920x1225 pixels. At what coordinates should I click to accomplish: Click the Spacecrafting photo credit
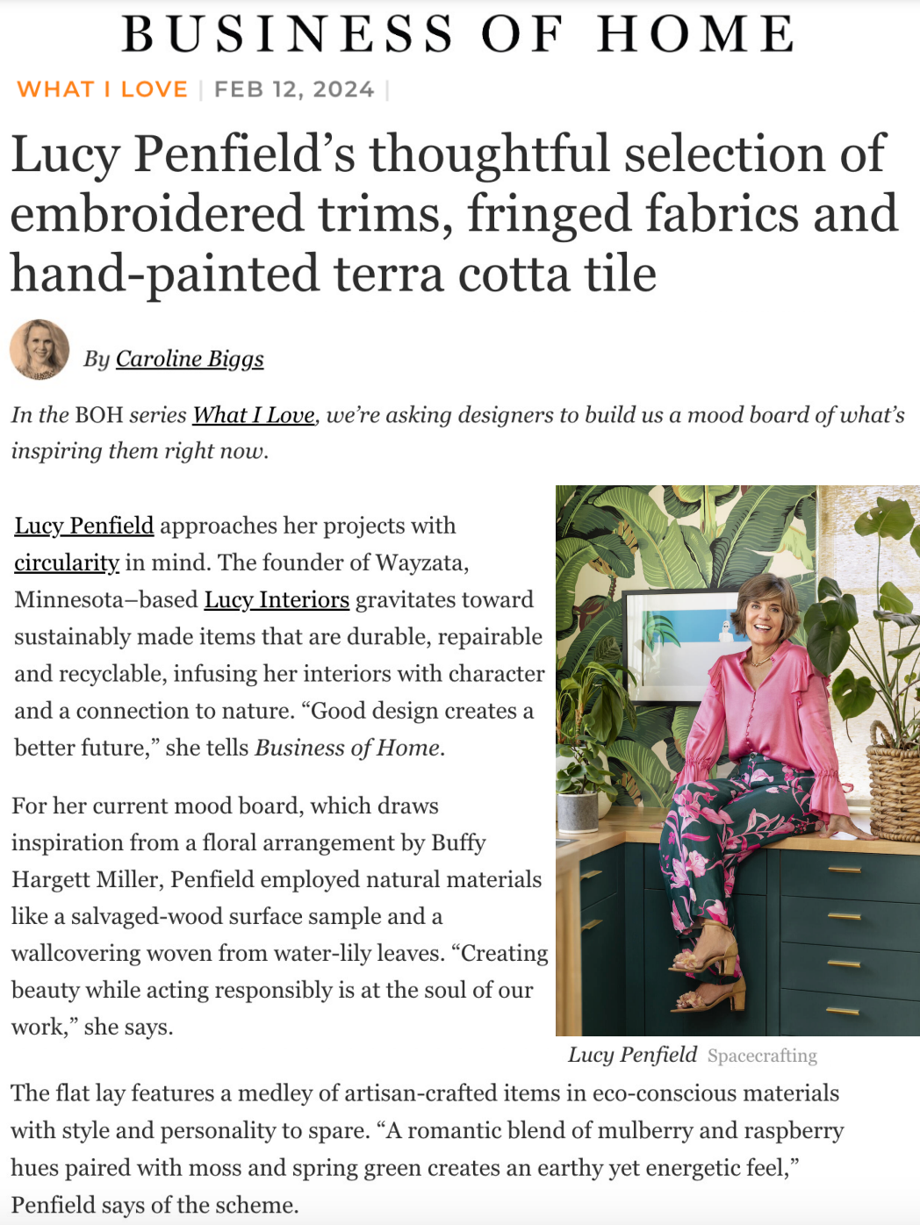point(762,1056)
